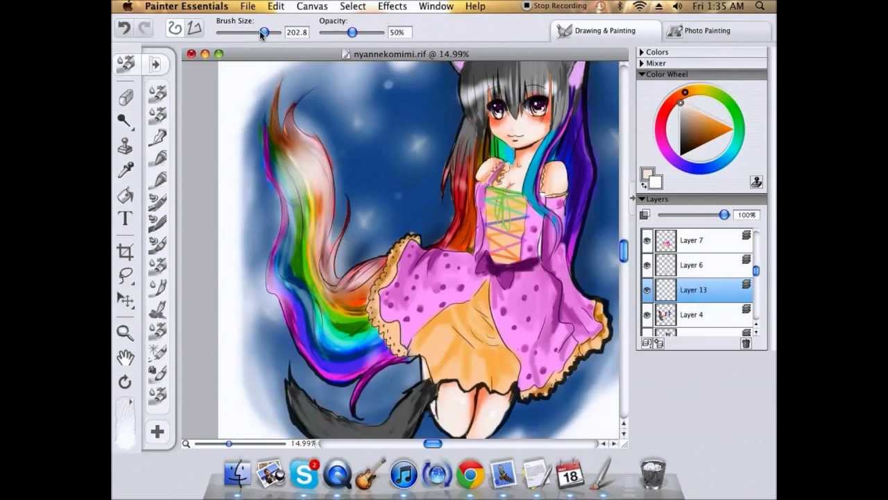
Task: Open the Help menu
Action: pyautogui.click(x=475, y=6)
